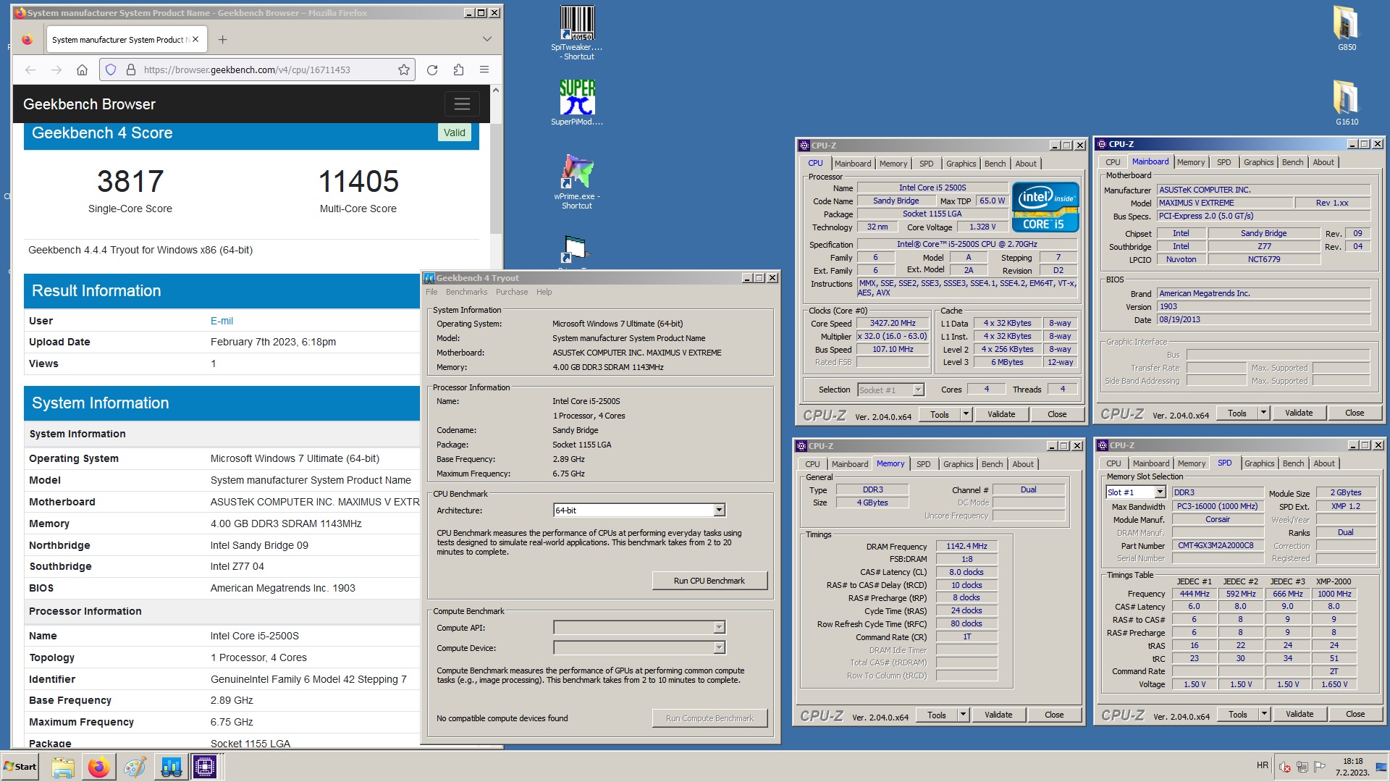Toggle Geekbench Browser navigation menu
Screen dimensions: 1390x782
[462, 104]
